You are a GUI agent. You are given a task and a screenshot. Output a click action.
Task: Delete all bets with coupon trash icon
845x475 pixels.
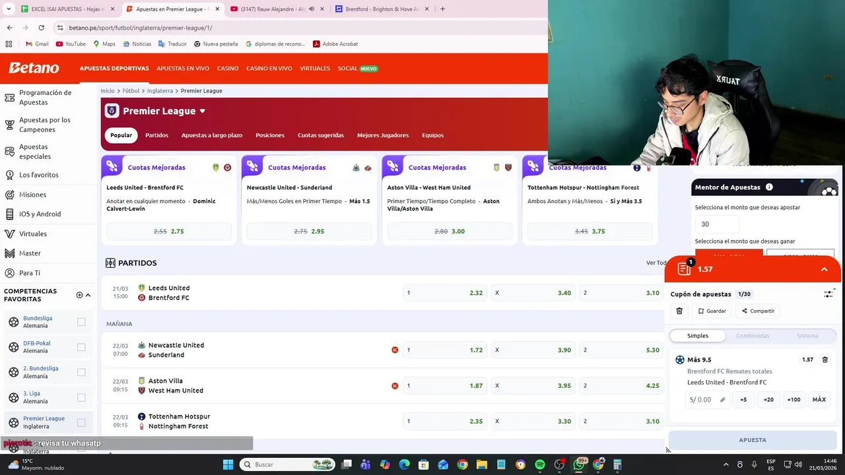(679, 311)
